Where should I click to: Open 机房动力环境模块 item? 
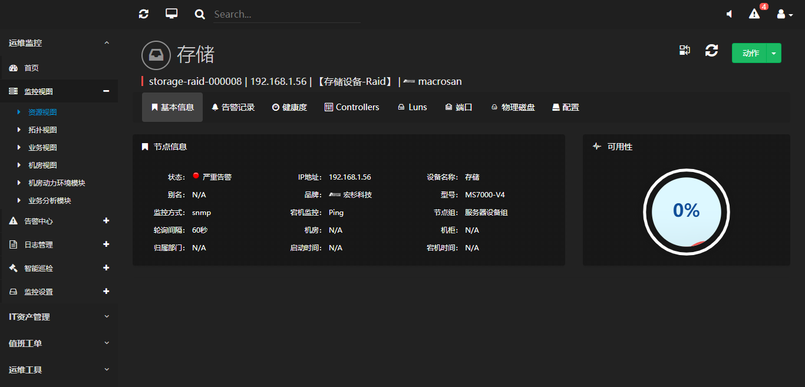(x=57, y=183)
